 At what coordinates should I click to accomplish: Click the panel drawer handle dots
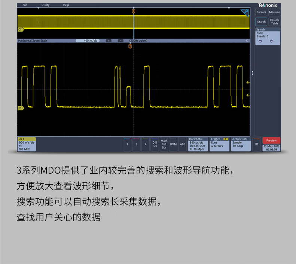click(253, 73)
